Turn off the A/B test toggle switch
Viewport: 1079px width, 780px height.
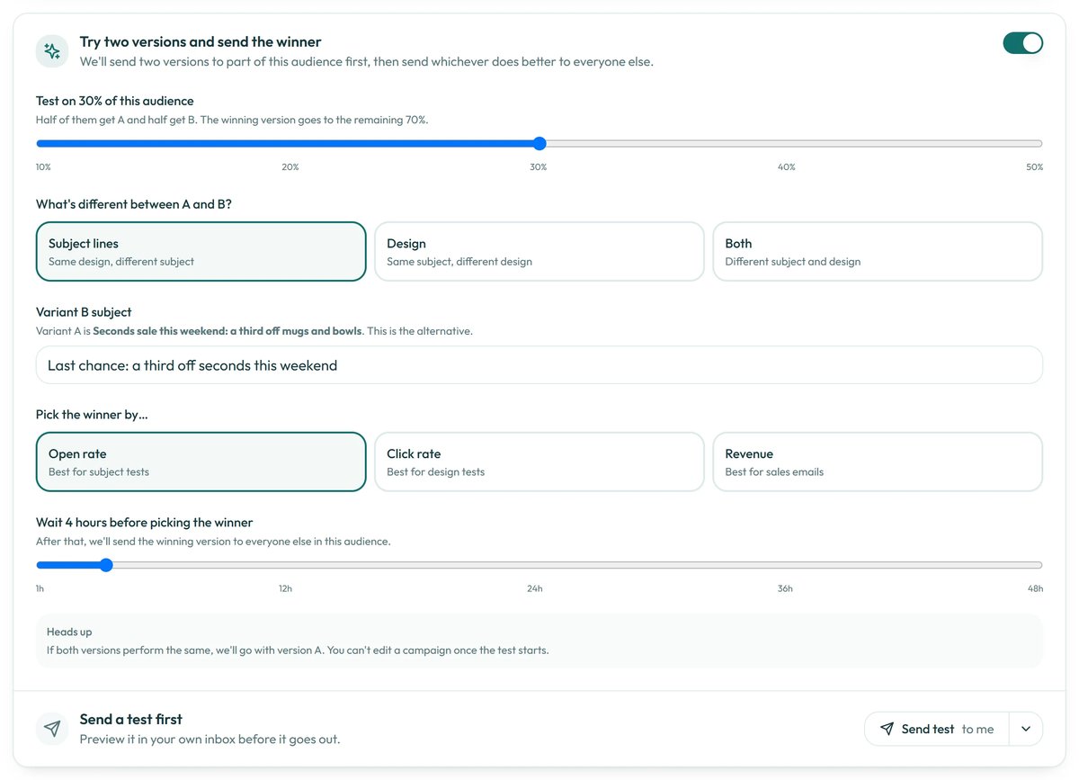pyautogui.click(x=1022, y=42)
